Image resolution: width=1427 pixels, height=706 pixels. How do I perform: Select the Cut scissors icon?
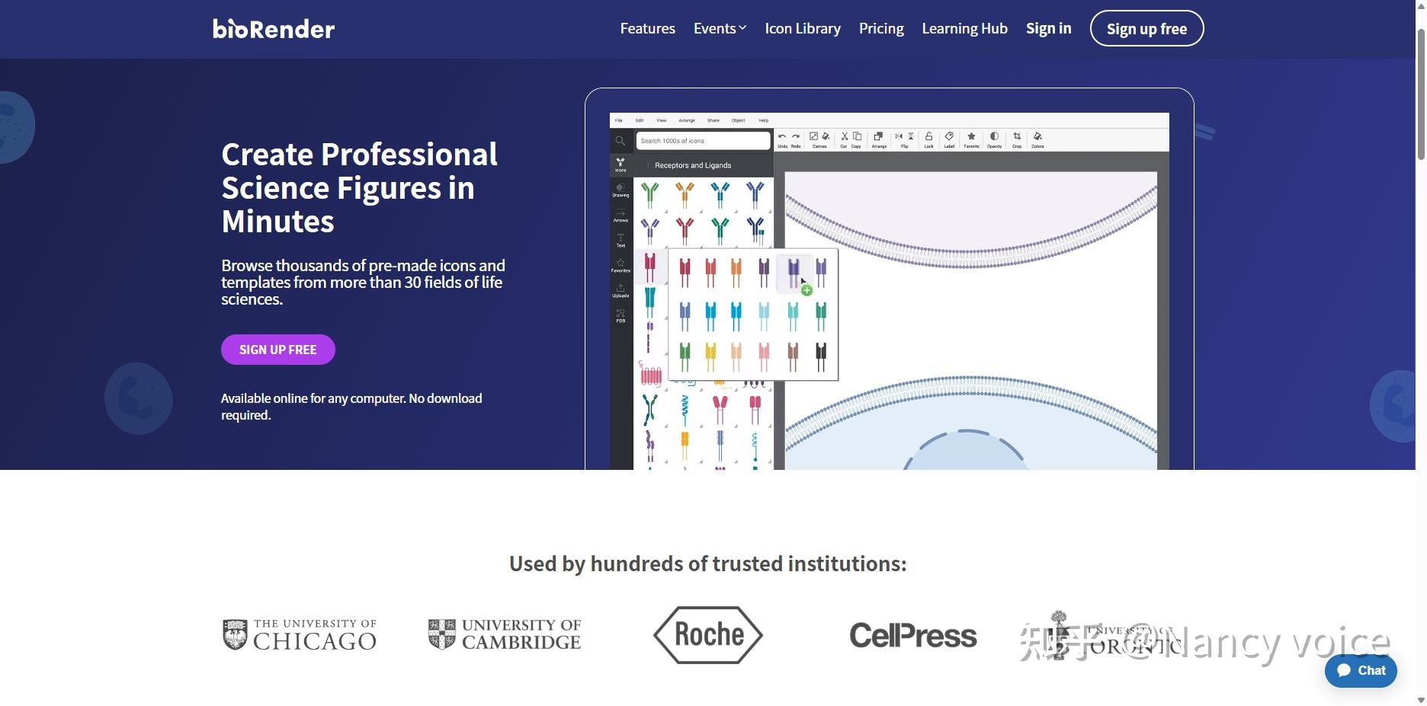coord(845,137)
